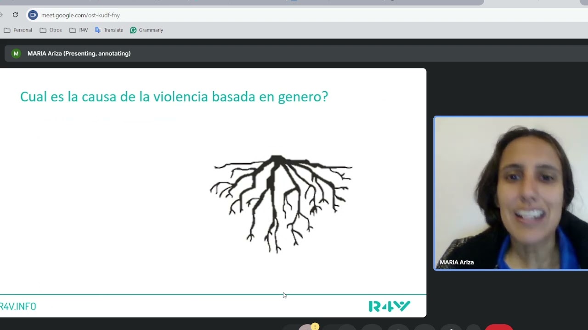Click 'MARIA Ariza (Presenting, annotating)' label
Screen dimensions: 588x330
tap(79, 54)
